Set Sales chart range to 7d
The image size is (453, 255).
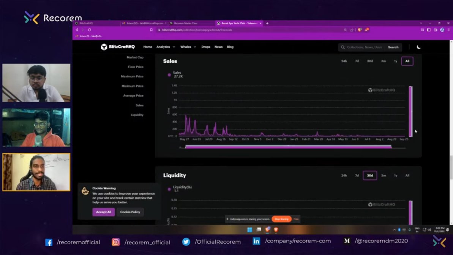[x=357, y=61]
